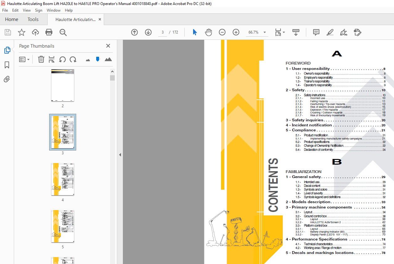Screen dimensions: 394x264
Task: Reduce thumbnail size small mountain icon
Action: click(x=88, y=60)
